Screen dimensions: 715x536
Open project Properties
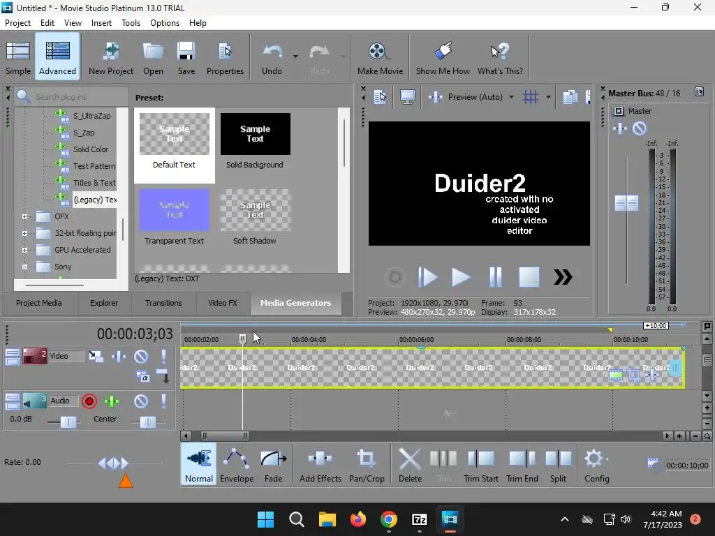point(225,57)
